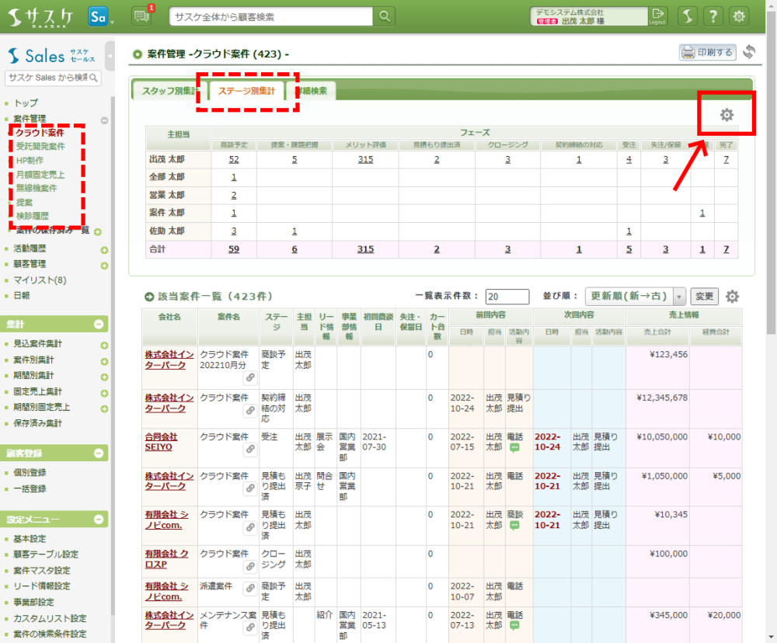Open the notification chat icon with badge
Image resolution: width=777 pixels, height=643 pixels.
[x=141, y=16]
